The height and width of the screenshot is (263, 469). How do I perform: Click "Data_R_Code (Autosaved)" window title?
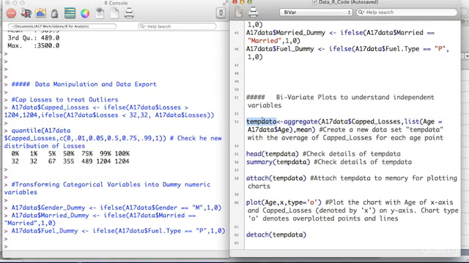pos(348,2)
